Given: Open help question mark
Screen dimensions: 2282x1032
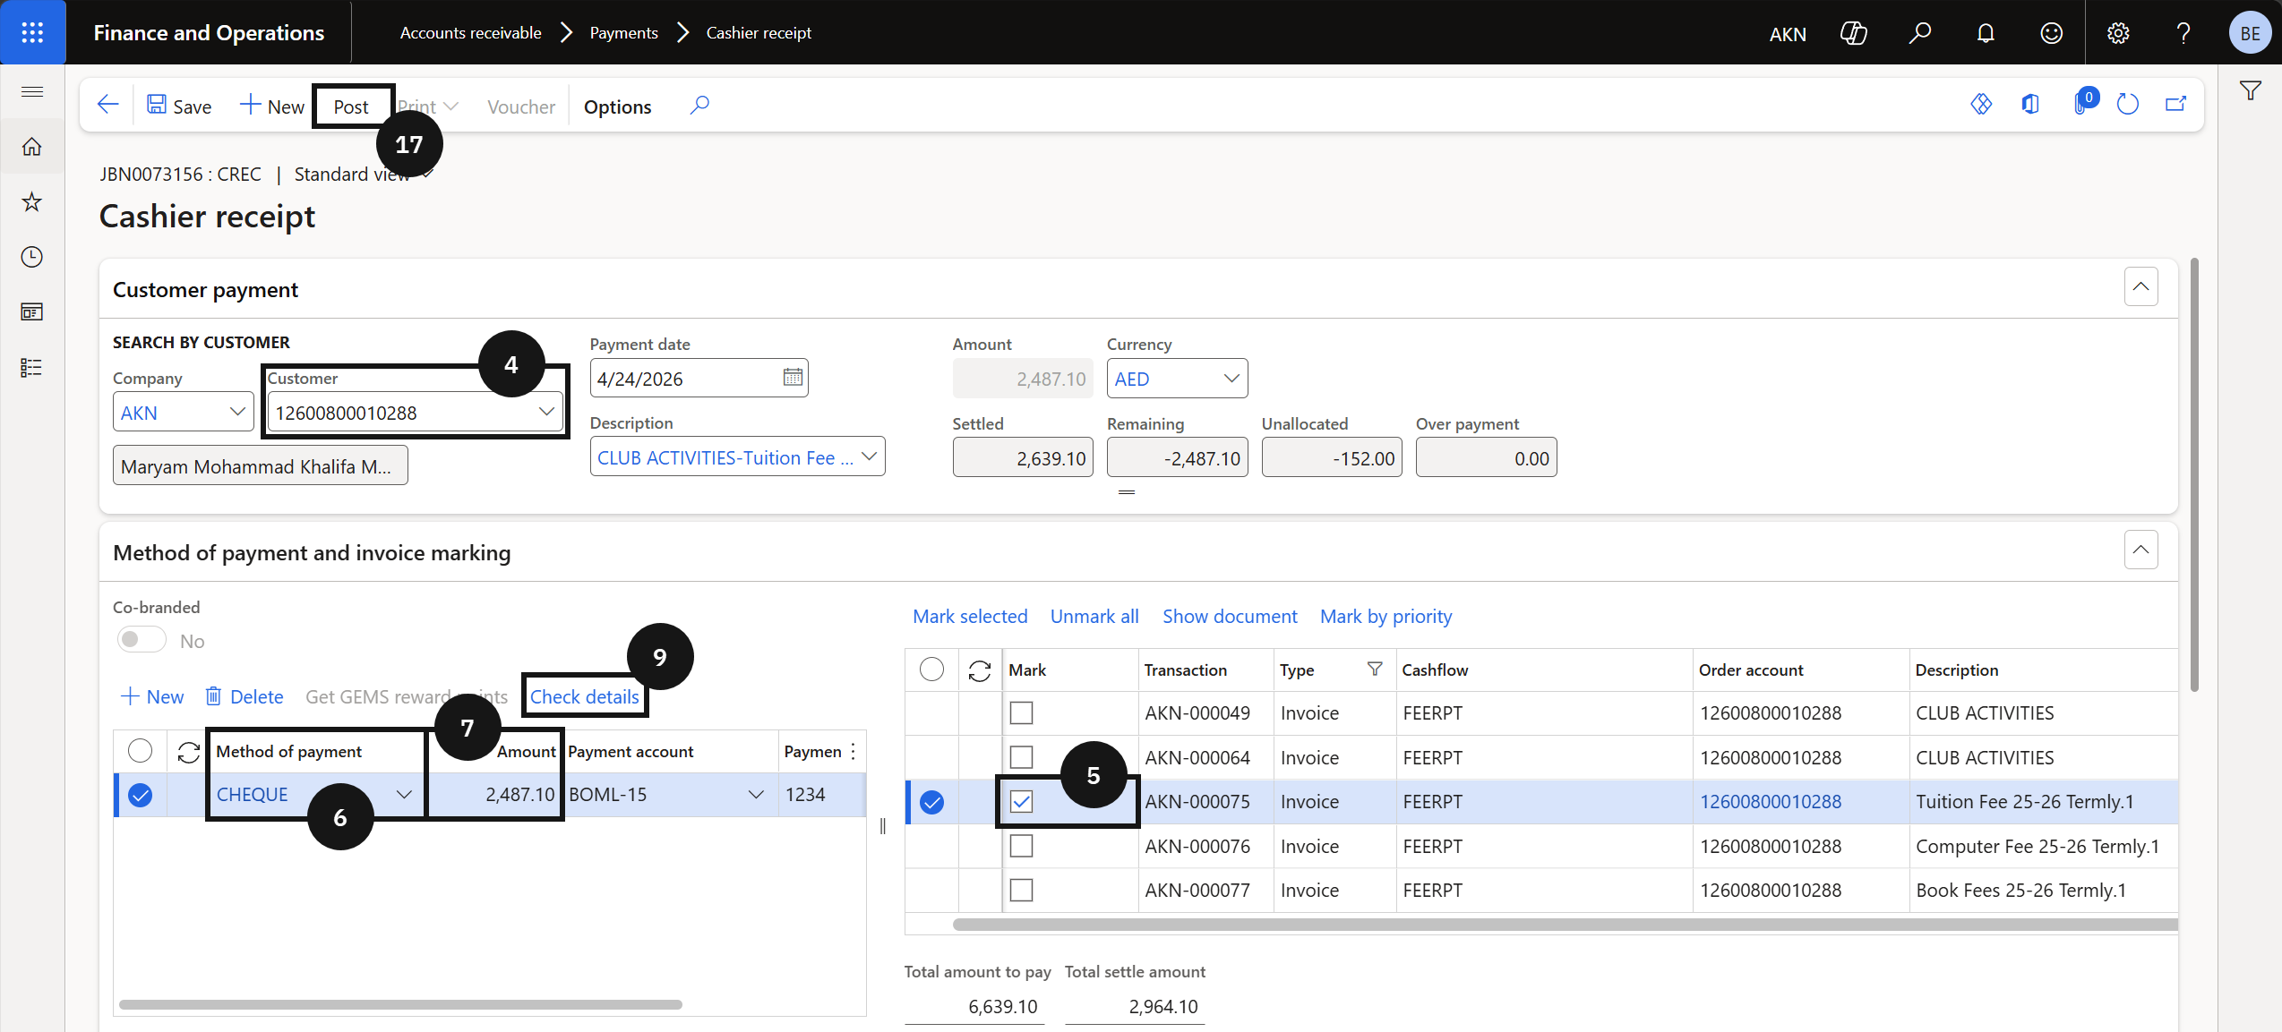Looking at the screenshot, I should pyautogui.click(x=2183, y=33).
